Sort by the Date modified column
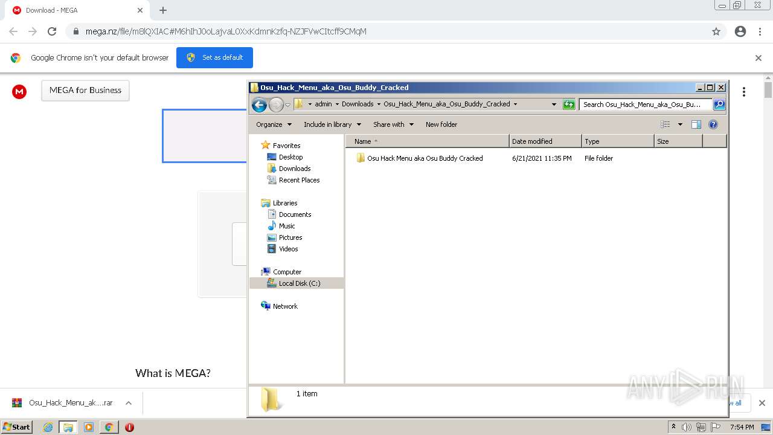This screenshot has width=773, height=435. click(x=546, y=141)
